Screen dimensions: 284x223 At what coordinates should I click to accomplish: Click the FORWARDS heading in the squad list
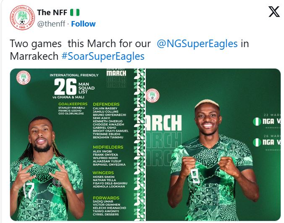[x=106, y=198]
